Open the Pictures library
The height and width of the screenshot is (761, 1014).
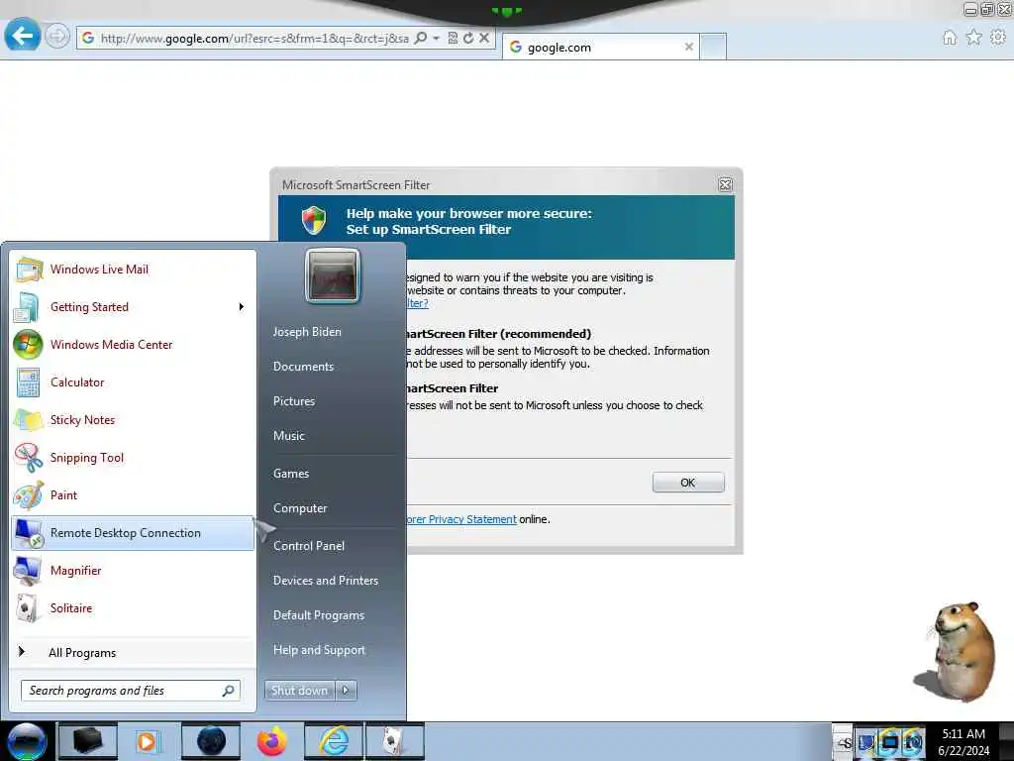pos(294,401)
